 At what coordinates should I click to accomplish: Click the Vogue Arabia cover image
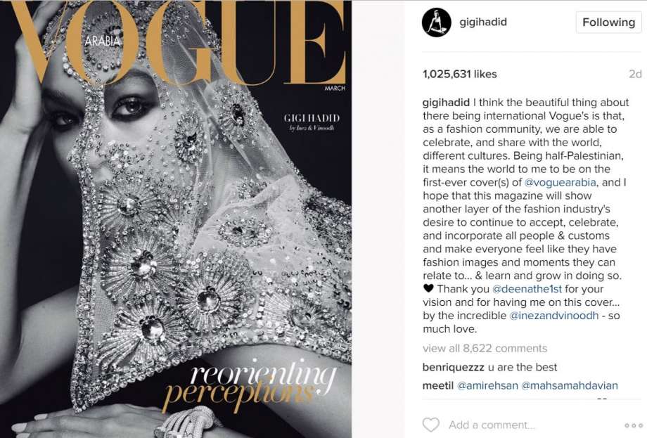[176, 219]
